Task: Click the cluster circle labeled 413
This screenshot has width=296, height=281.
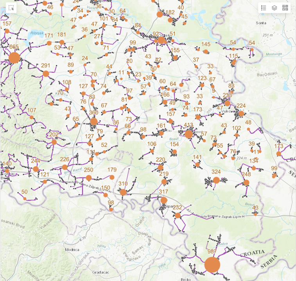Action: click(188, 134)
